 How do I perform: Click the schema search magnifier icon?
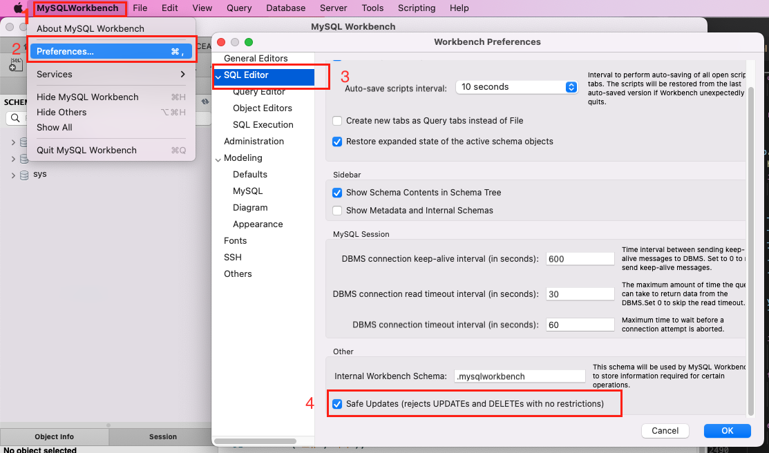click(x=16, y=117)
